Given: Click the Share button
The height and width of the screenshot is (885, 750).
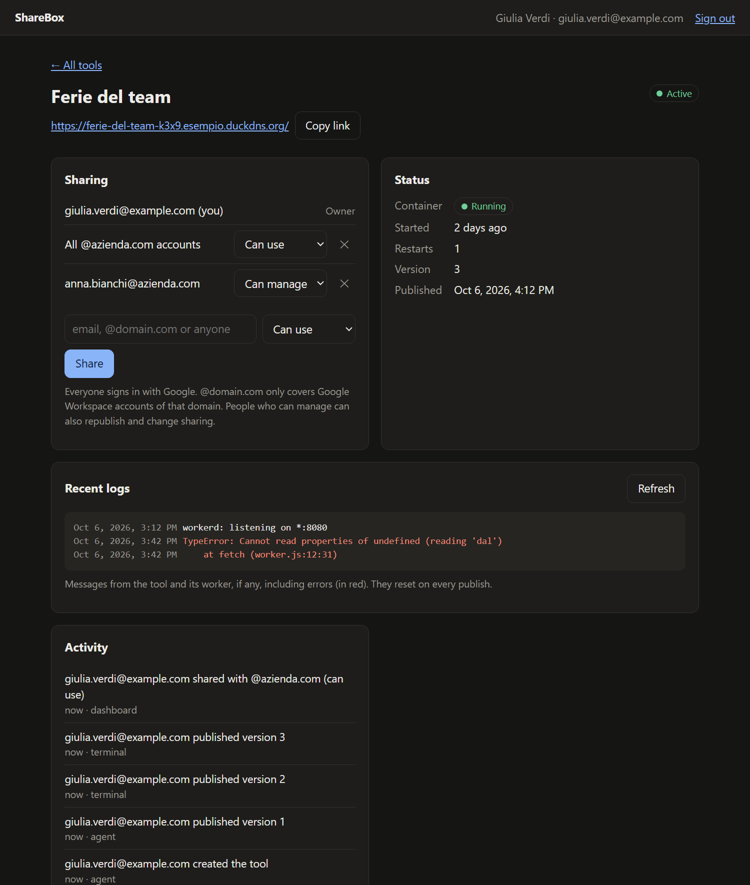Looking at the screenshot, I should (89, 363).
